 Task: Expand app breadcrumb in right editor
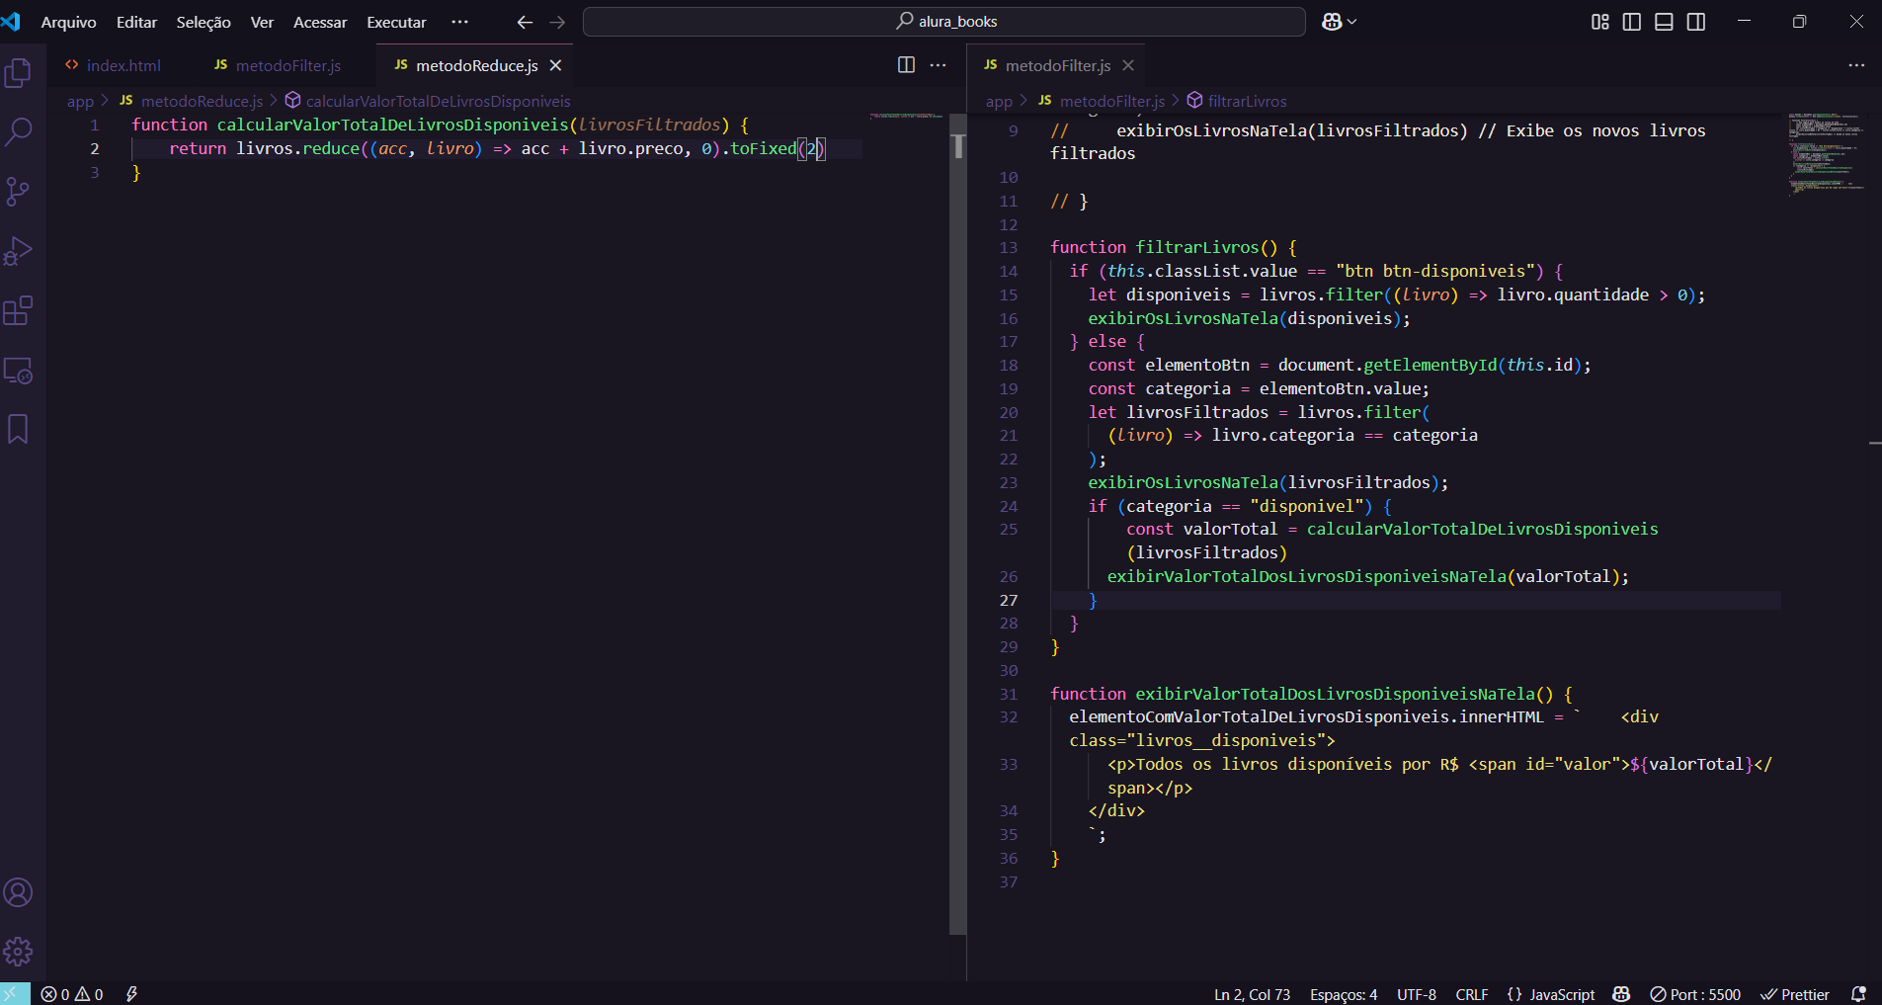[x=999, y=101]
